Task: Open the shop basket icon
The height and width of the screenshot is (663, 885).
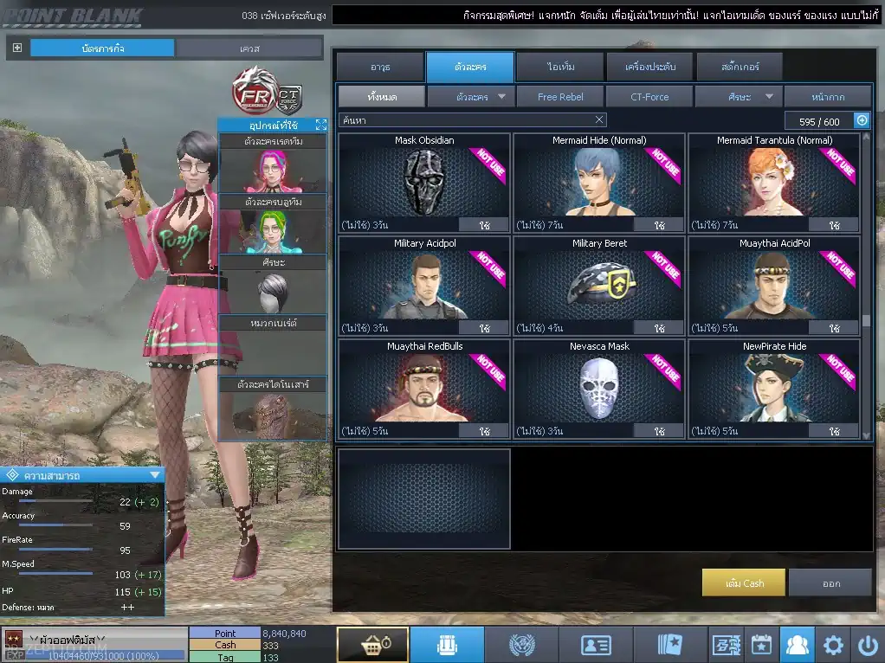Action: pos(372,644)
